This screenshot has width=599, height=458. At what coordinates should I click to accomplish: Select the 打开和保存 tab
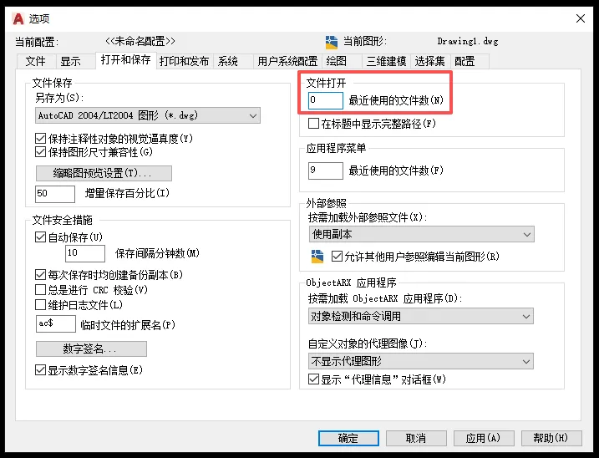click(125, 60)
